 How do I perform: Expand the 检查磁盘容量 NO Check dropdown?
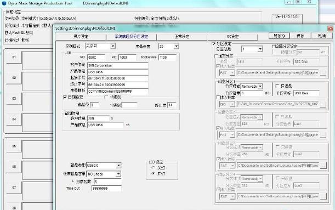118,174
